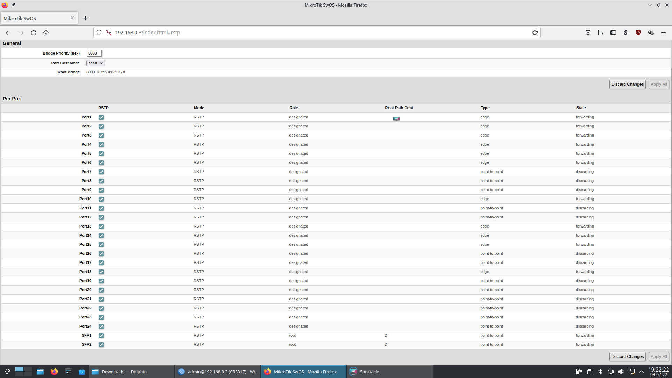This screenshot has height=378, width=672.
Task: Disable RSTP on Port1
Action: tap(101, 117)
